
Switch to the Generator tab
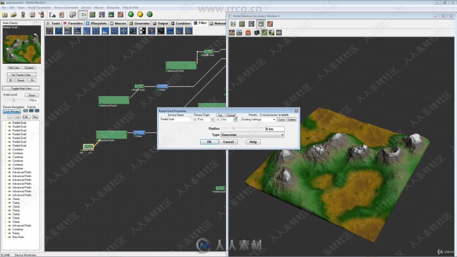(140, 23)
